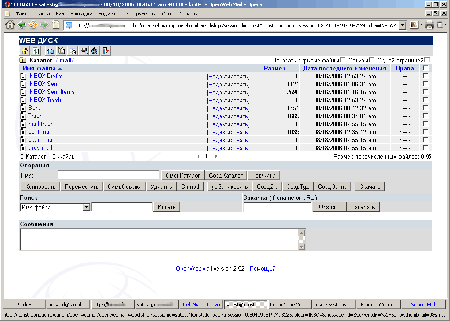Open the calendar icon in WebDisk toolbar
Screen dimensions: 450x321
[x=72, y=51]
